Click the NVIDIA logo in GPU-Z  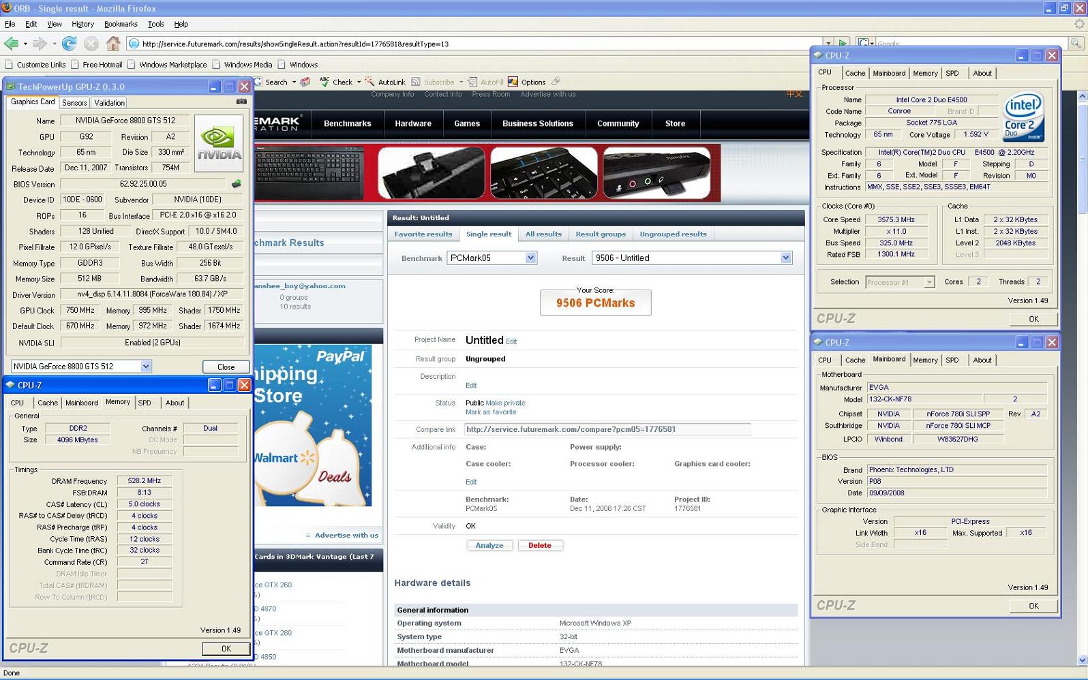[x=219, y=143]
